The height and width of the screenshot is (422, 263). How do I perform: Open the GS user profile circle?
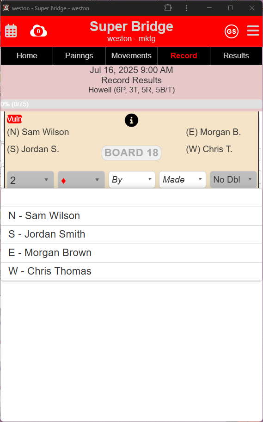(x=232, y=31)
